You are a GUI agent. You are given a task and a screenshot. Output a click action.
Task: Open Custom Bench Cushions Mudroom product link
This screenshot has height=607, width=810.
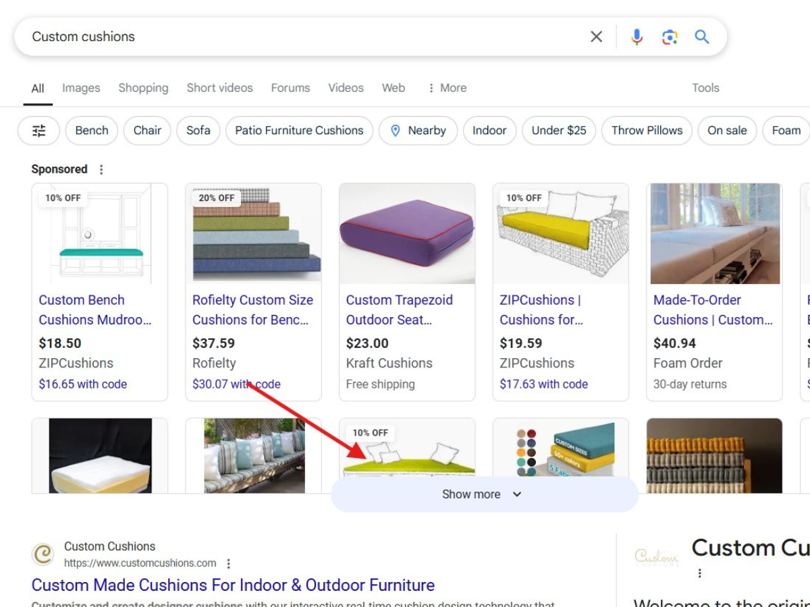pyautogui.click(x=94, y=310)
